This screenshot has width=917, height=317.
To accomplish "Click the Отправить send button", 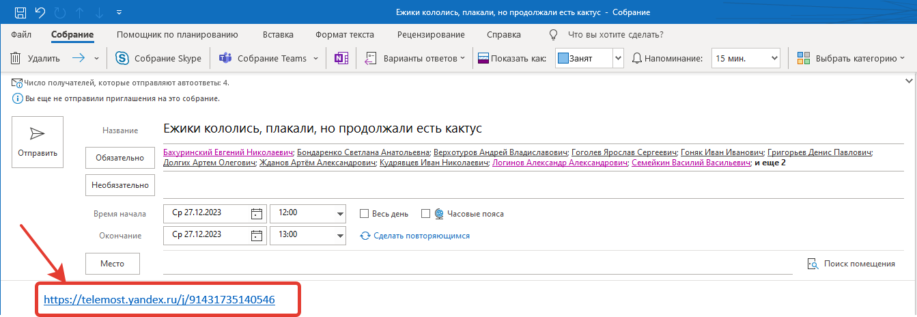I will [38, 141].
